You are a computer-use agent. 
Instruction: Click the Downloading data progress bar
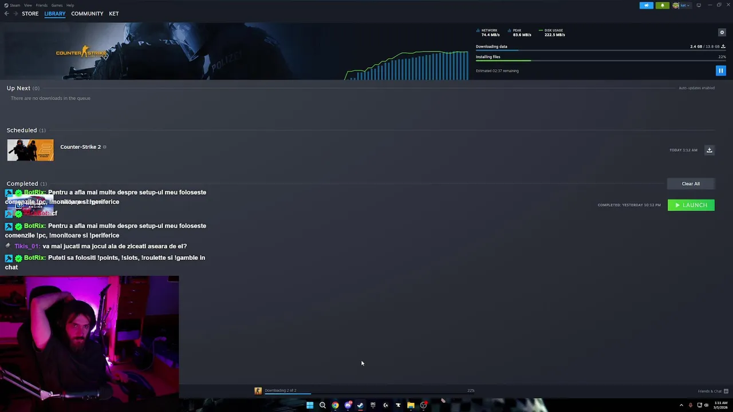click(601, 50)
